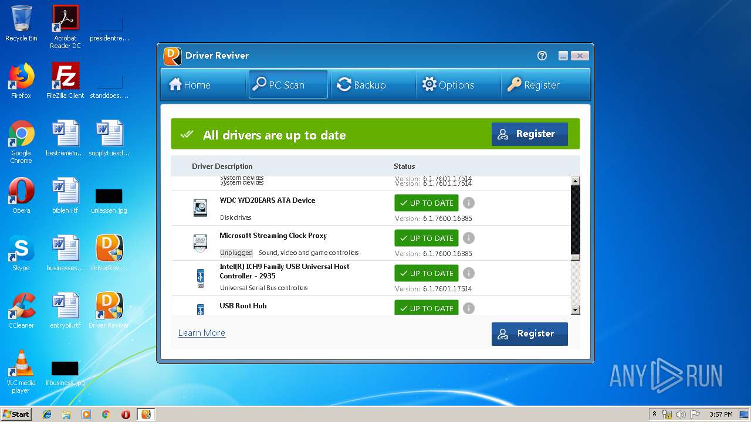Select bibleh.rtf desktop file
This screenshot has width=751, height=422.
pyautogui.click(x=65, y=196)
